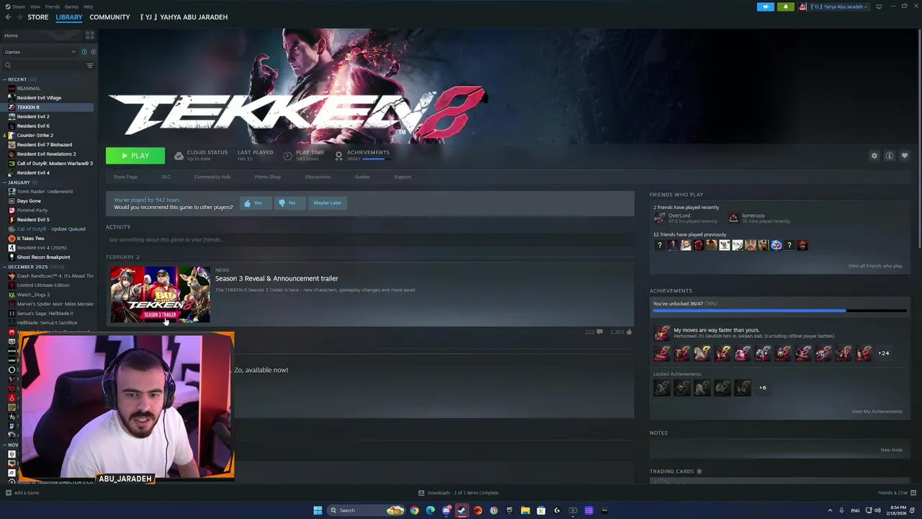Open TEKKEN 8 game info icon

point(890,156)
